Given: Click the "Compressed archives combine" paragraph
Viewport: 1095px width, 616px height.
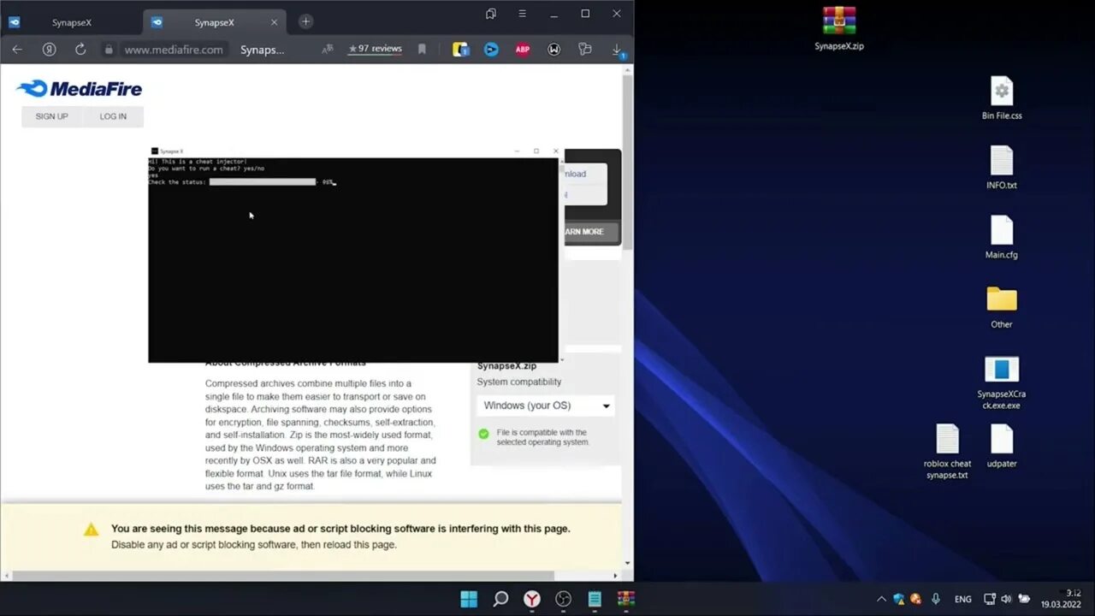Looking at the screenshot, I should 321,435.
